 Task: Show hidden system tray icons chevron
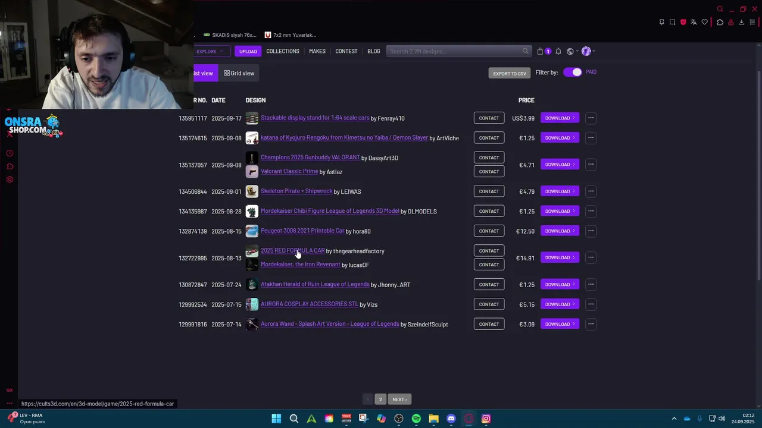(x=674, y=418)
